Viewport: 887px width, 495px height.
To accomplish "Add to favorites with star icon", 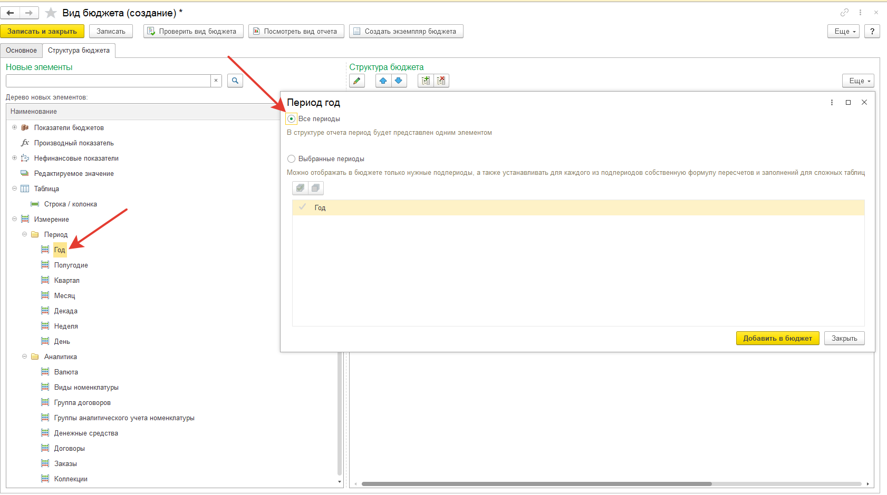I will point(51,13).
